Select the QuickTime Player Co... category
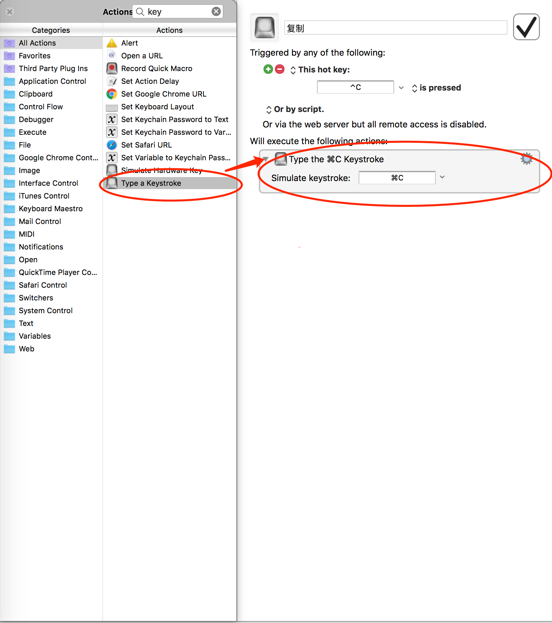 51,272
